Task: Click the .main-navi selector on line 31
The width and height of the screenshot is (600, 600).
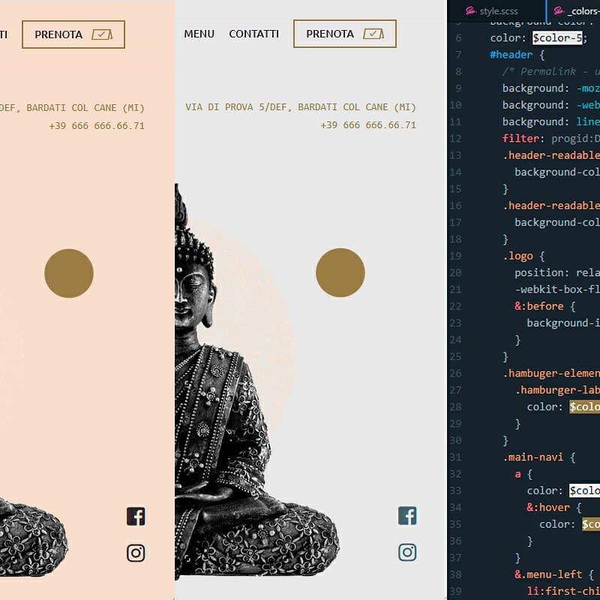Action: coord(533,457)
